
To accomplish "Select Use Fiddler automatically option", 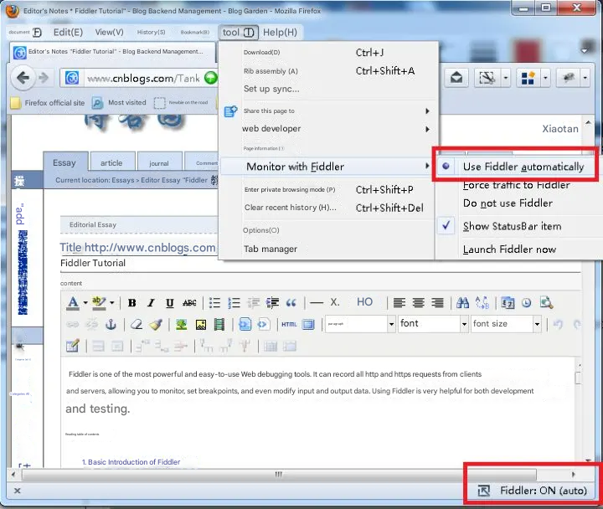I will [x=517, y=167].
